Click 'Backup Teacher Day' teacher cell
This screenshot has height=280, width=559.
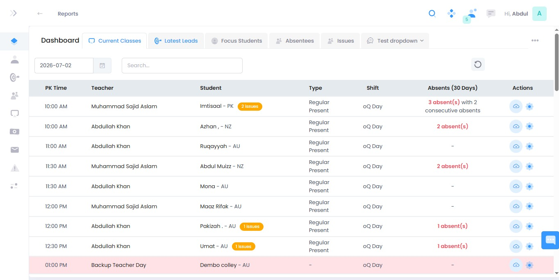click(x=119, y=265)
